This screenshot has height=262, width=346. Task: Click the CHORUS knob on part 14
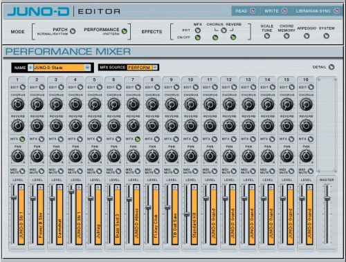(268, 104)
